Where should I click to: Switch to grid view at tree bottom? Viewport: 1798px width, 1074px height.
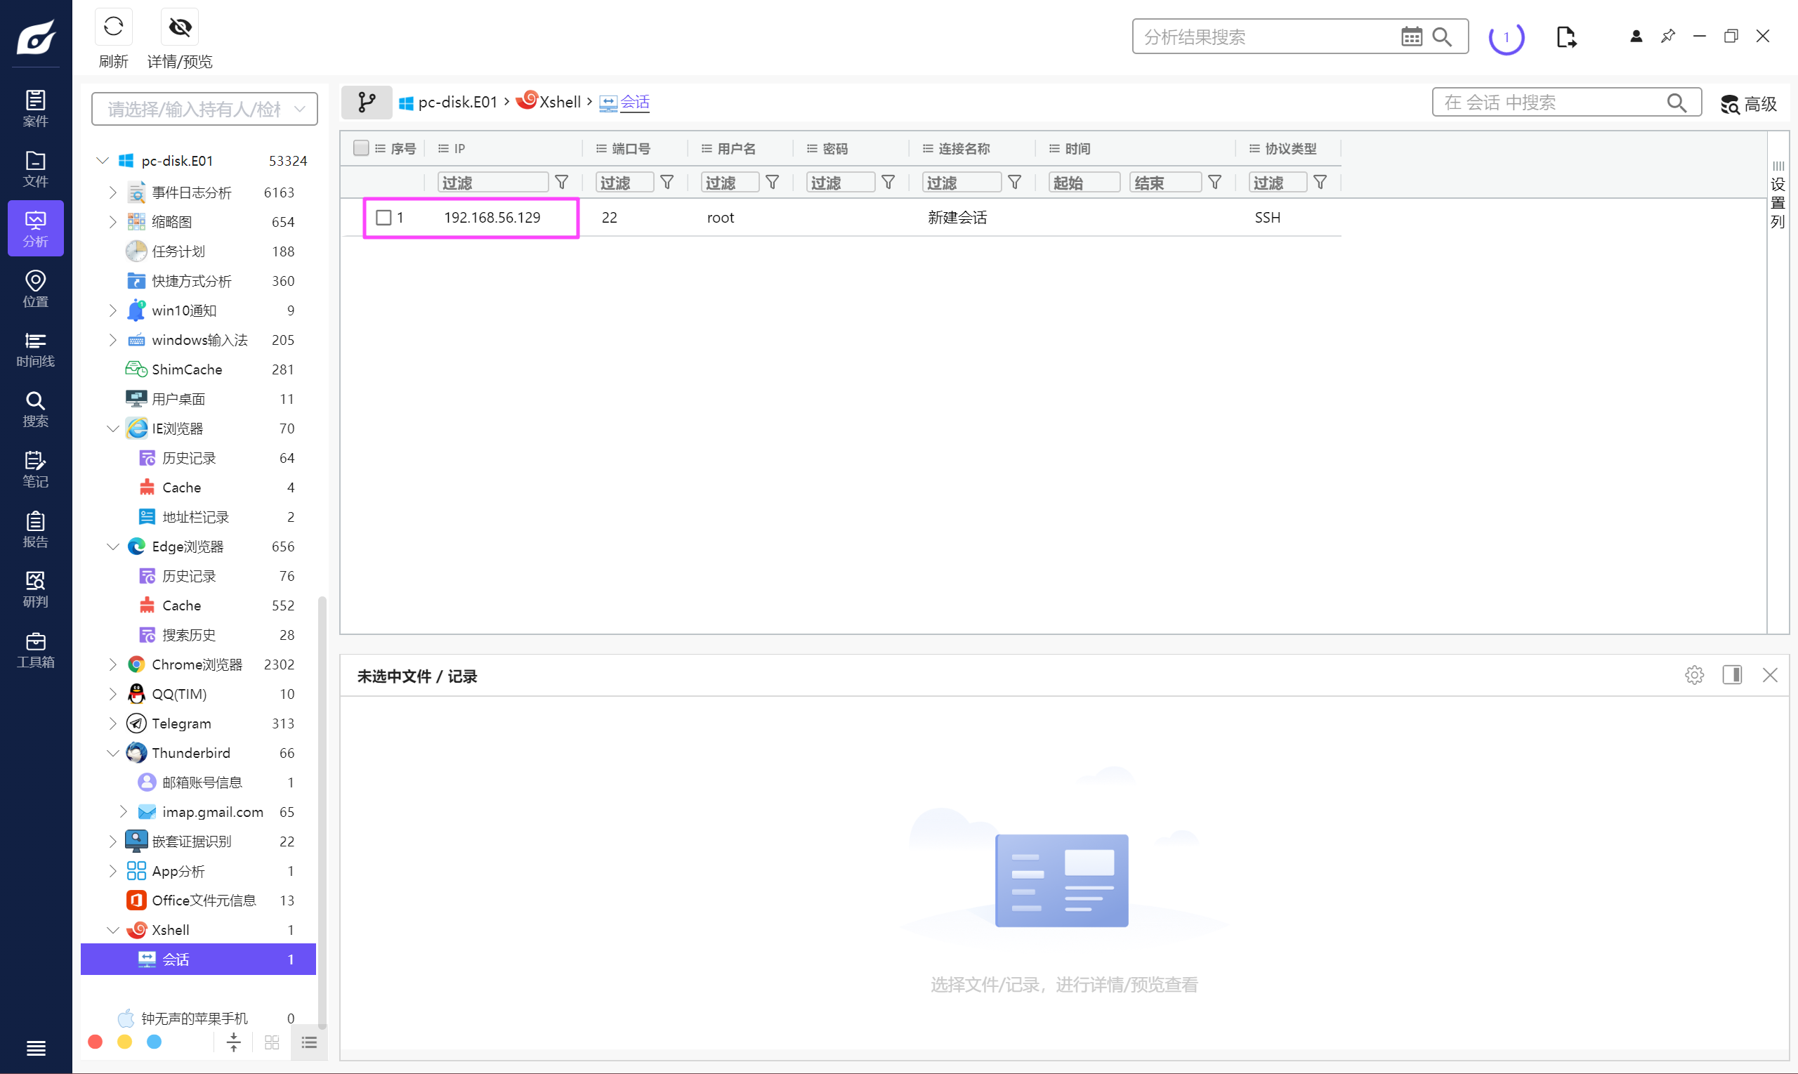[272, 1042]
